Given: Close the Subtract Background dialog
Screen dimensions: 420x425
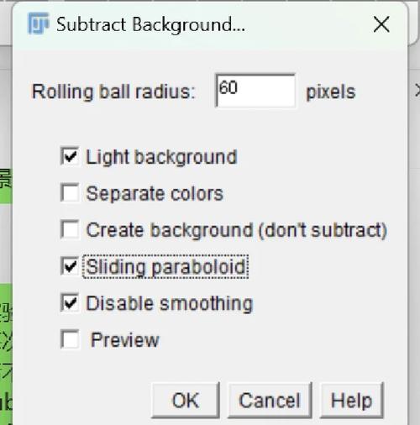Looking at the screenshot, I should pyautogui.click(x=381, y=24).
